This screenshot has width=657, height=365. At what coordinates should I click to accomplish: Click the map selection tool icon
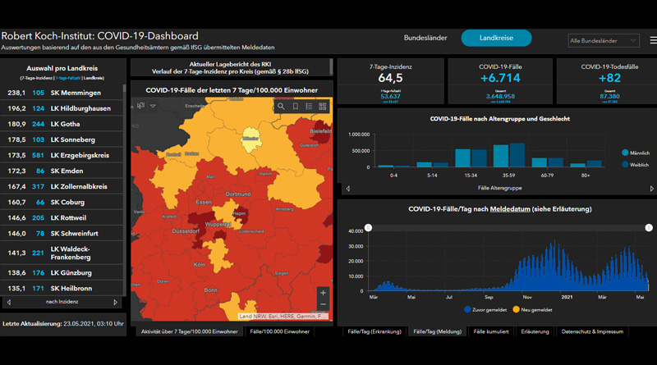point(140,106)
